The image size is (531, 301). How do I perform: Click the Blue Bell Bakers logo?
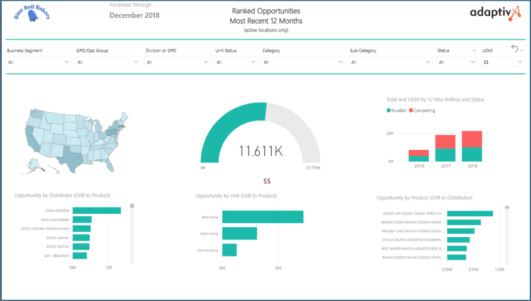(31, 14)
